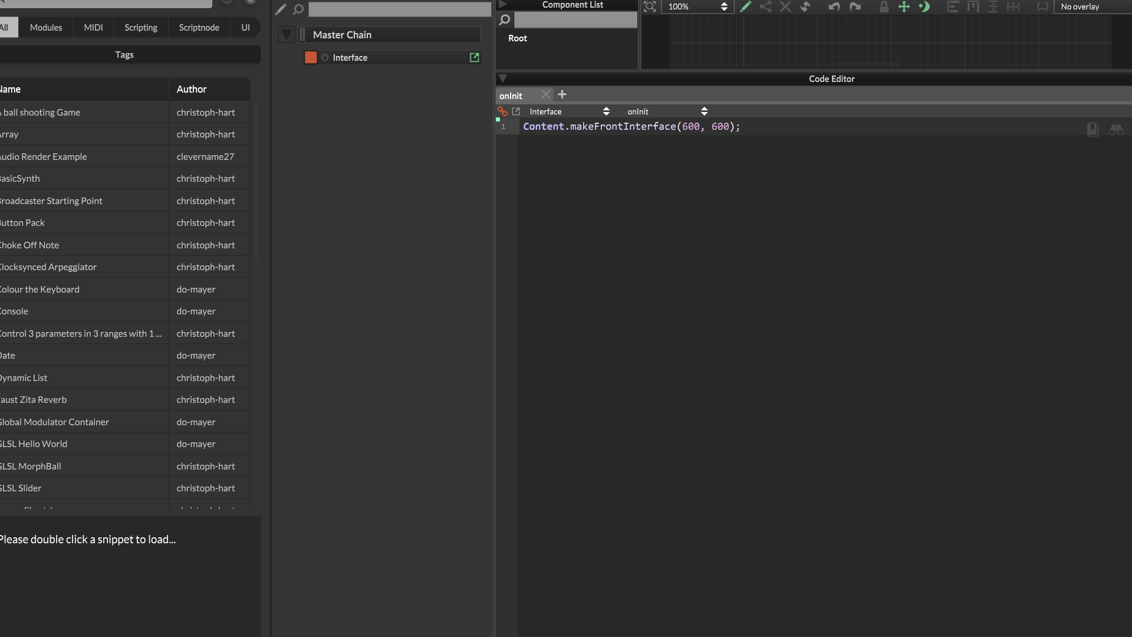
Task: Select the 'Button Pack' snippet row
Action: point(125,222)
